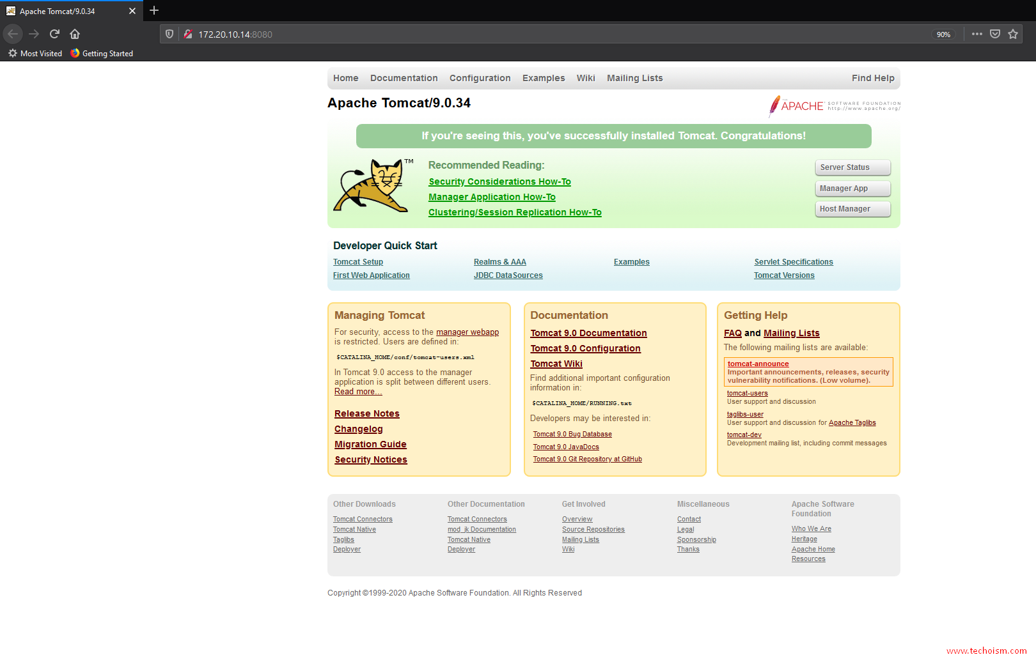Open Tomcat 9.0 Bug Database link
Viewport: 1036px width, 662px height.
pyautogui.click(x=572, y=435)
